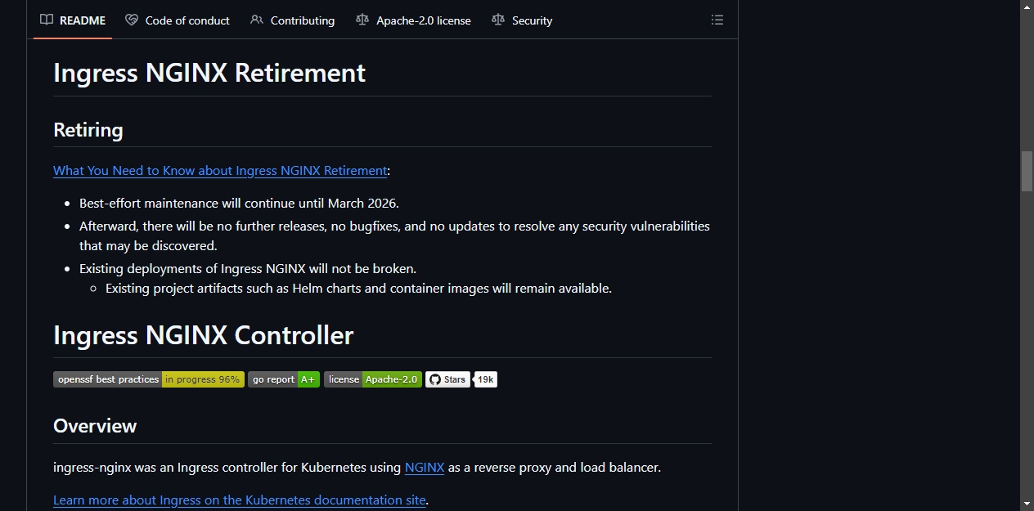Open Learn more about Ingress documentation link
The width and height of the screenshot is (1034, 511).
(x=240, y=500)
